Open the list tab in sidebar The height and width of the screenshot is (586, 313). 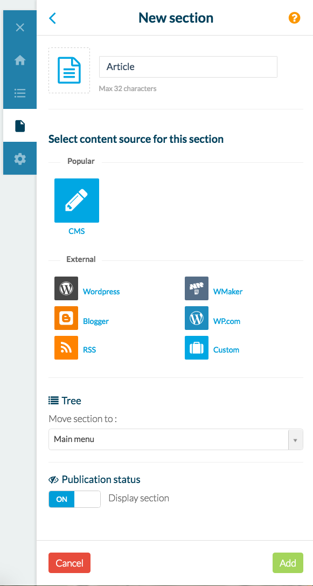(20, 93)
